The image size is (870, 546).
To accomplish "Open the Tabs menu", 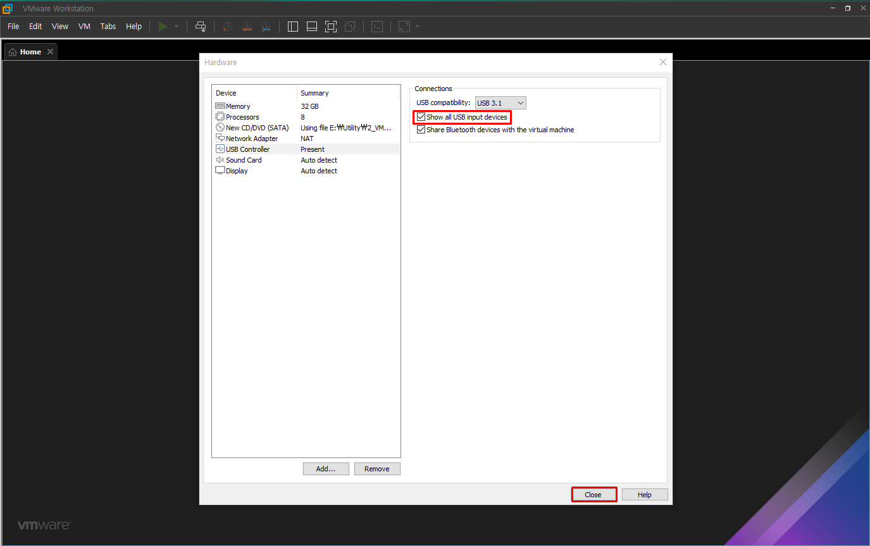I will click(x=108, y=27).
